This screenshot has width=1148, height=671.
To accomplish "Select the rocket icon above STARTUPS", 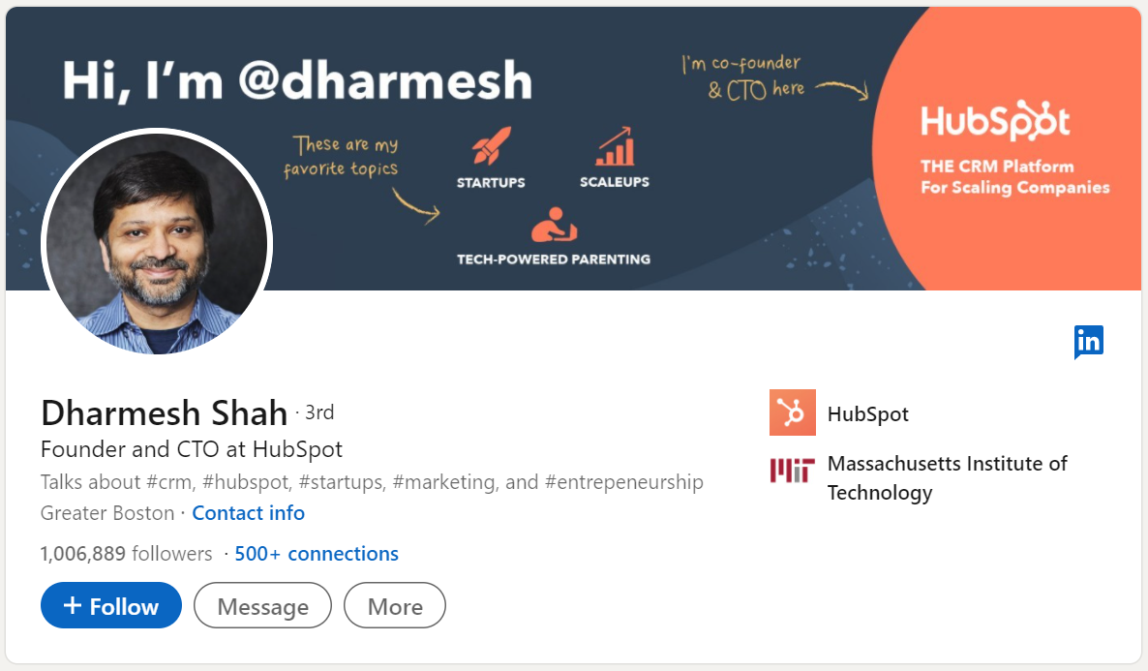I will click(x=490, y=147).
